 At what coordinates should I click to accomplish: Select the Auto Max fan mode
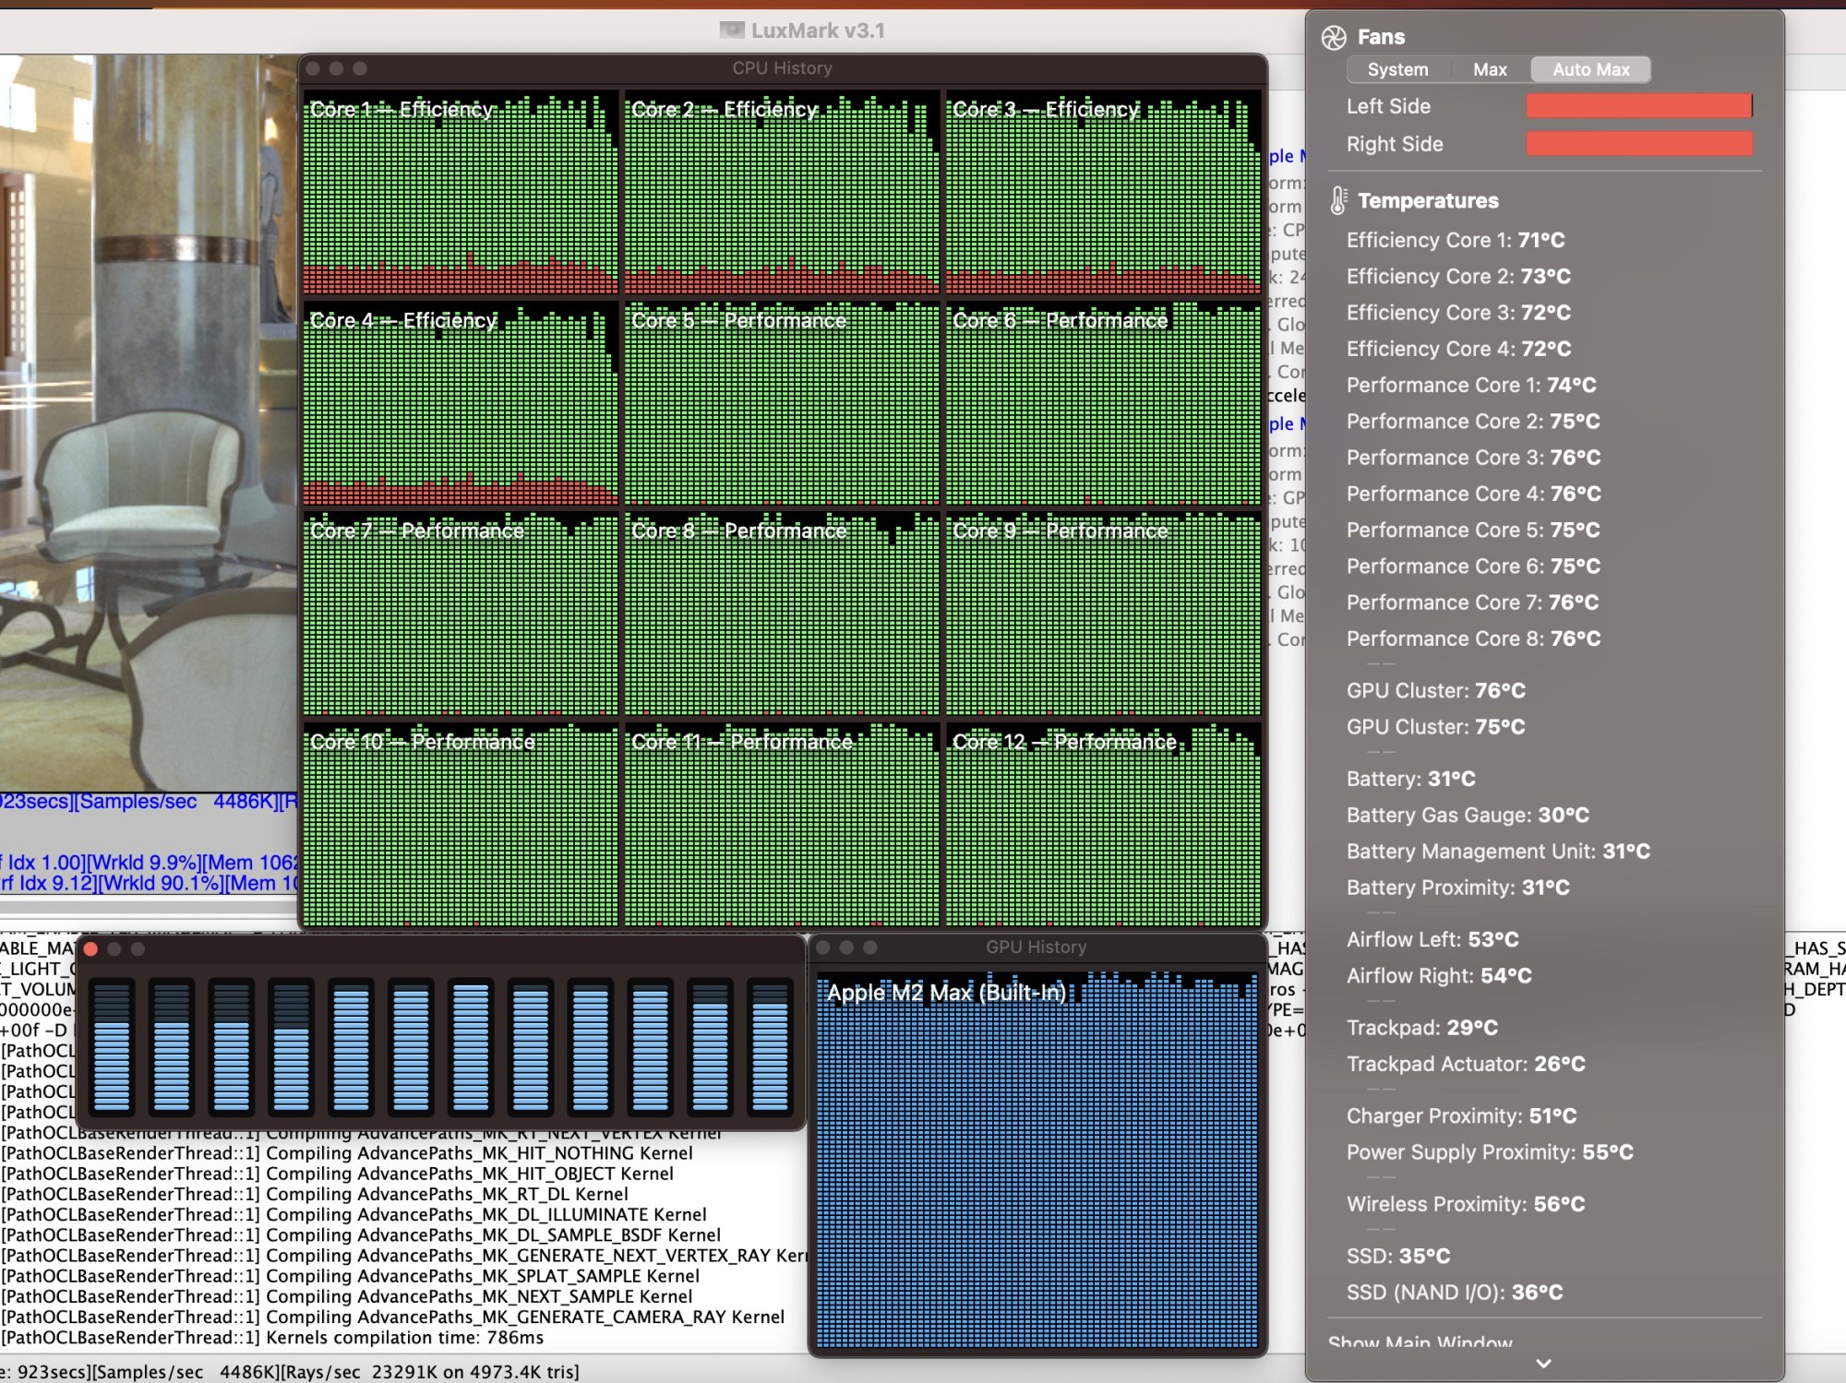[x=1590, y=69]
